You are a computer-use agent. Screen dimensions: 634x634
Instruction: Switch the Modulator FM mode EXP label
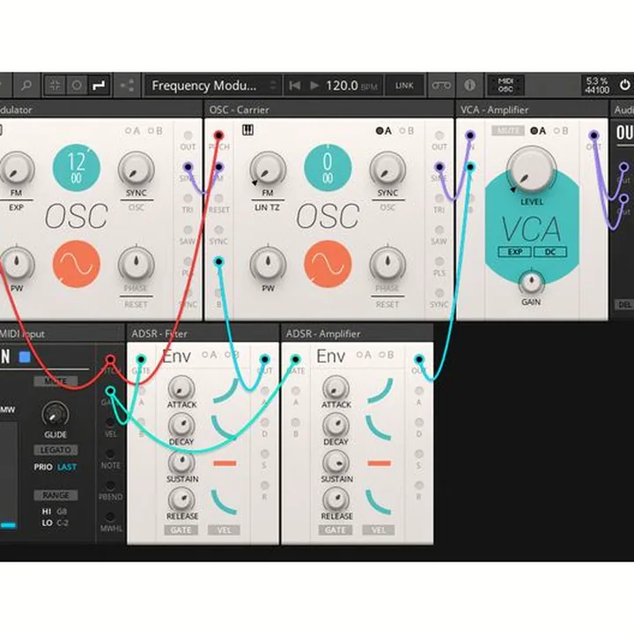[x=16, y=208]
